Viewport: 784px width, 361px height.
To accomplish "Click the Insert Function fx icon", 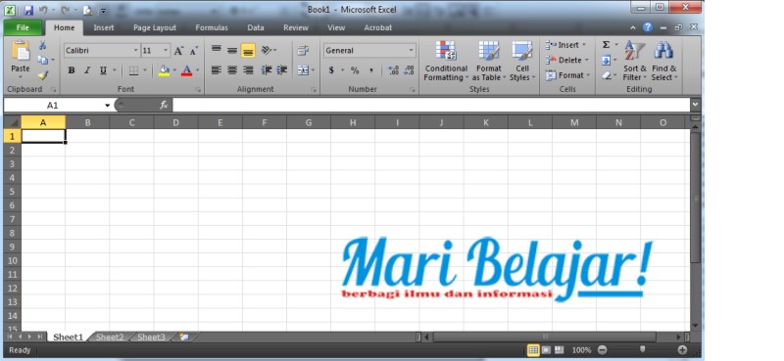I will [164, 105].
